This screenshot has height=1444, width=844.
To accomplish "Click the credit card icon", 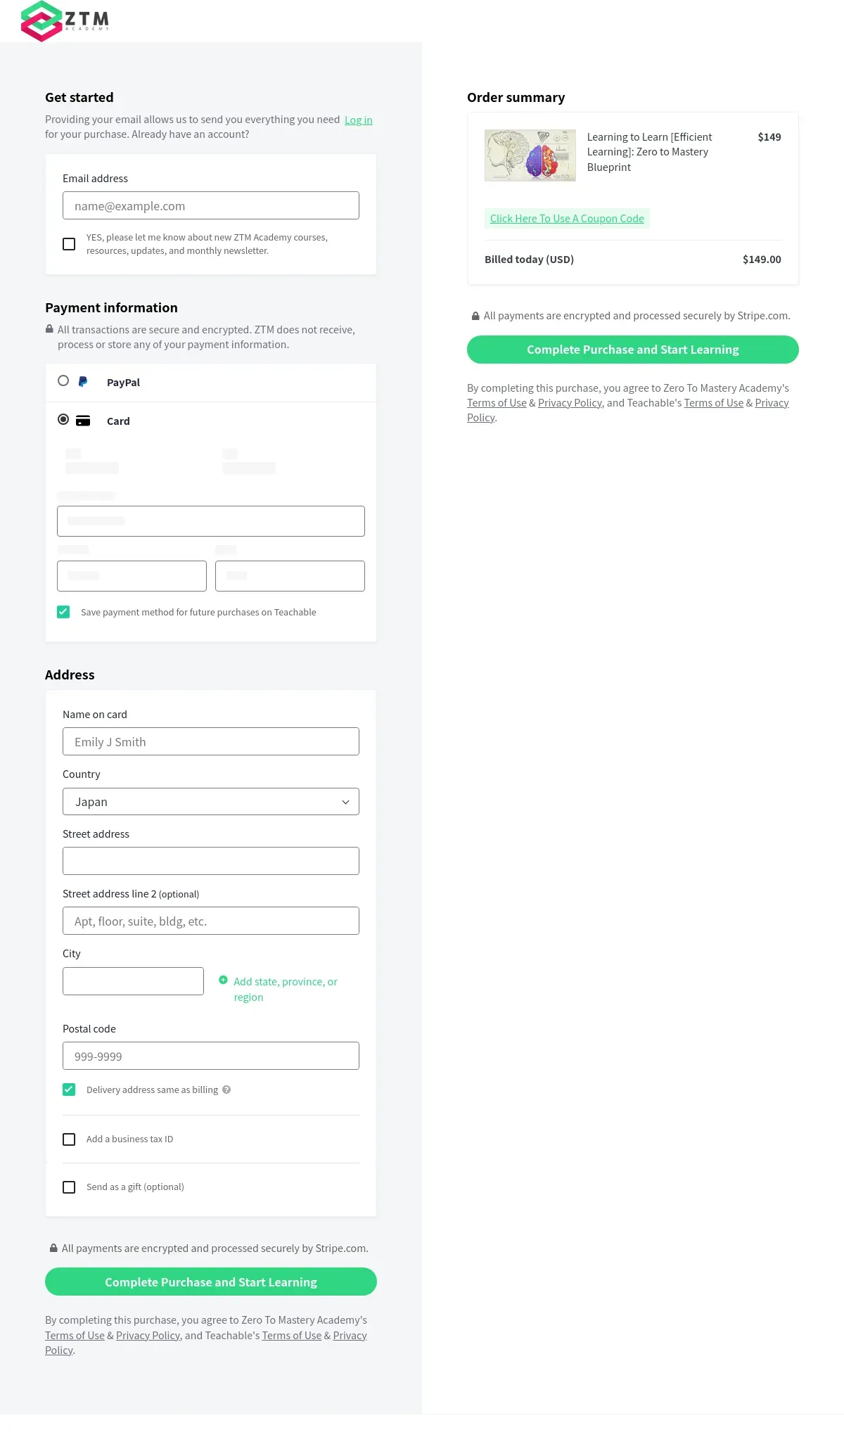I will 83,421.
